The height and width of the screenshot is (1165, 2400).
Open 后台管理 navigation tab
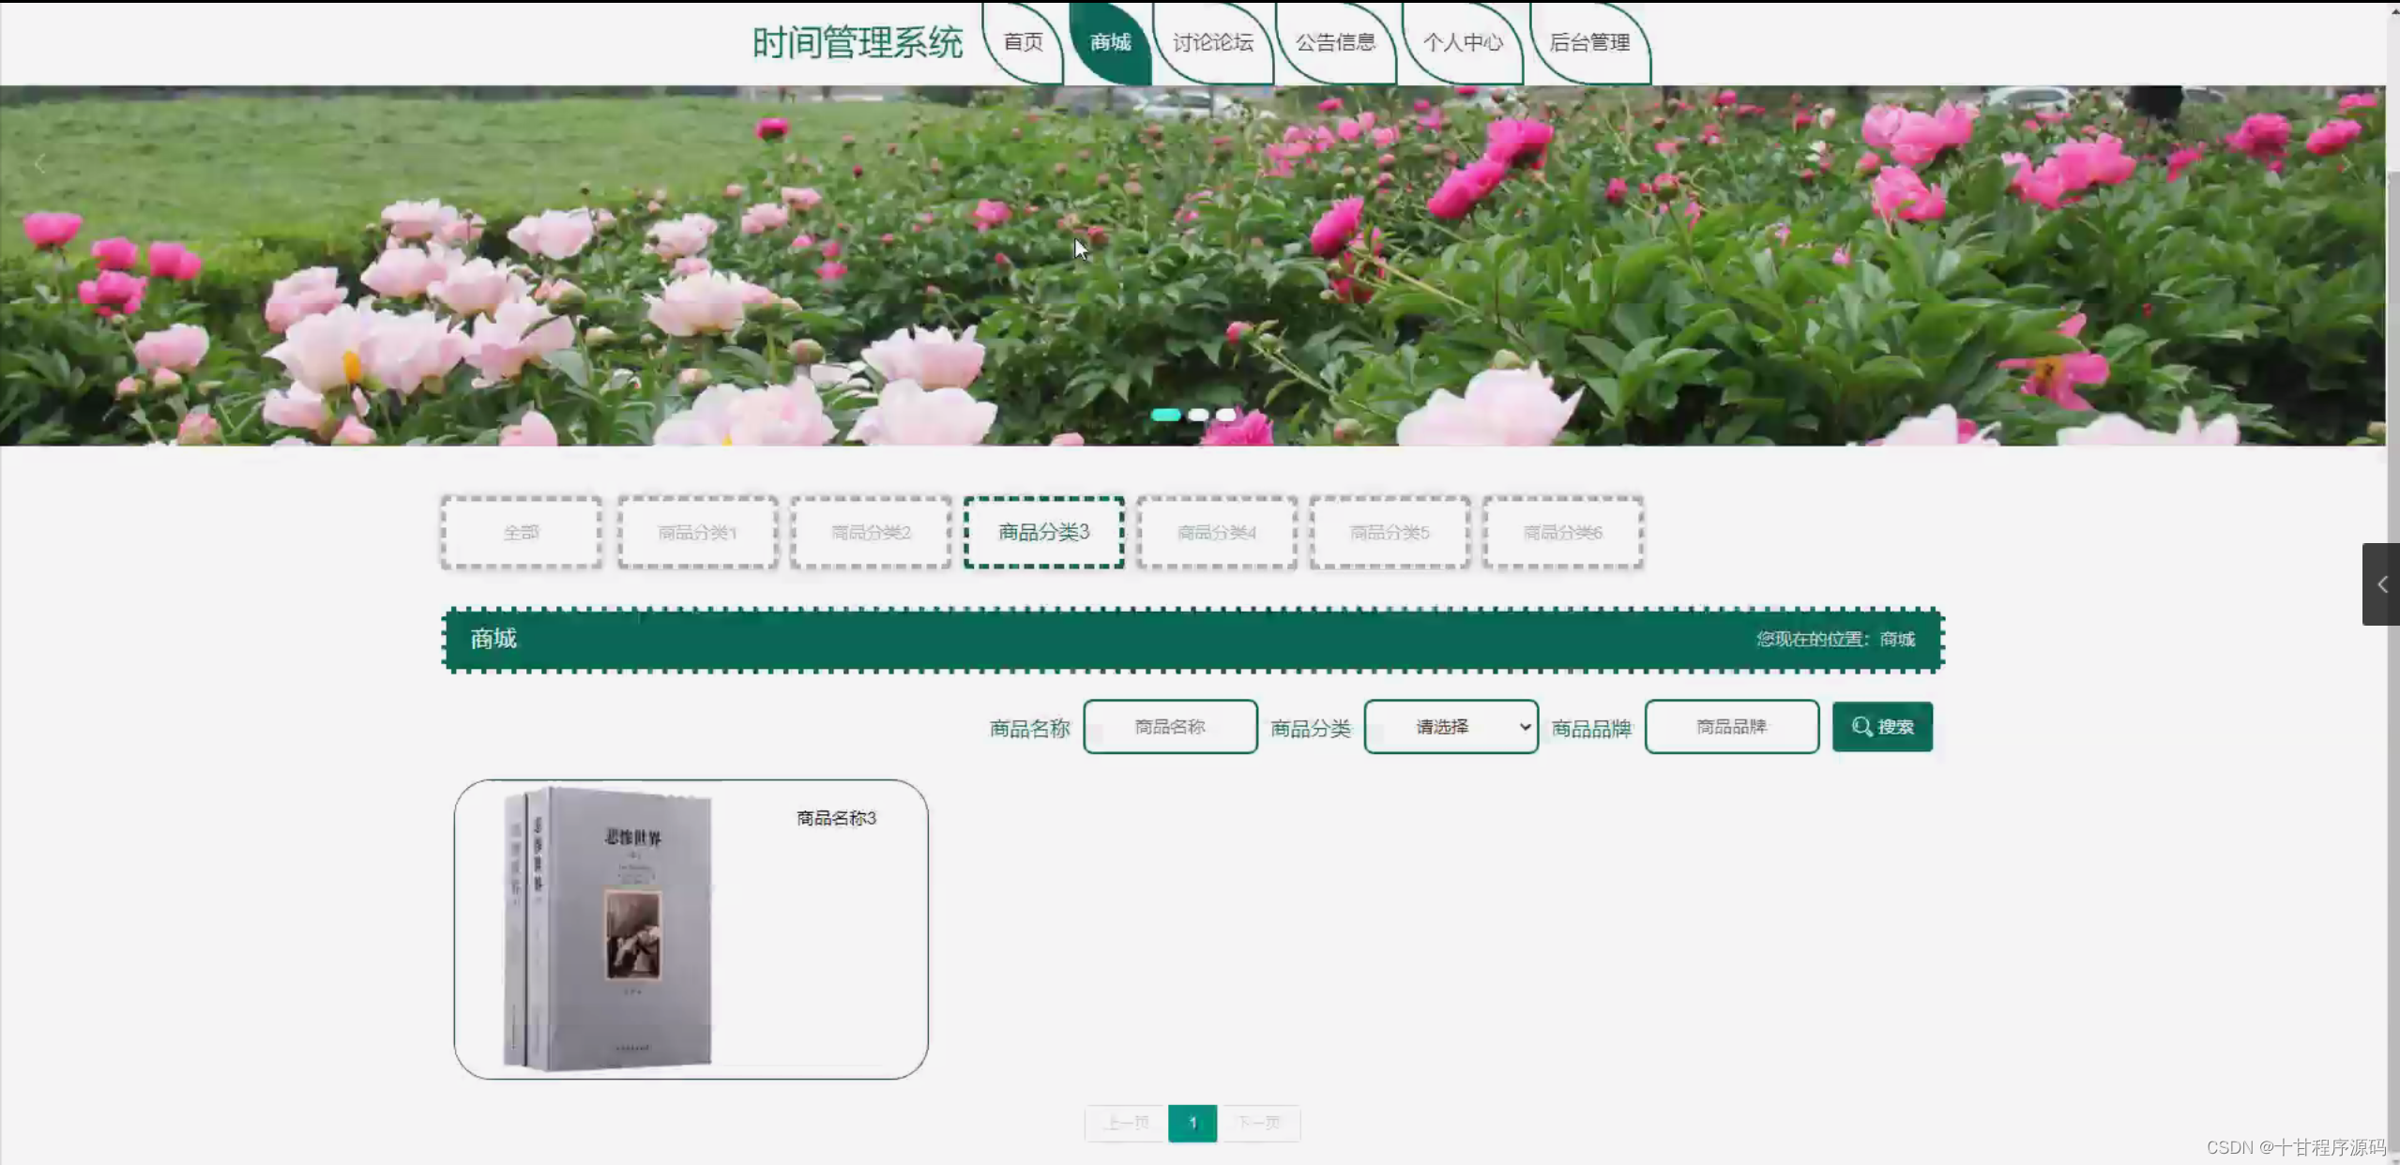pos(1589,42)
